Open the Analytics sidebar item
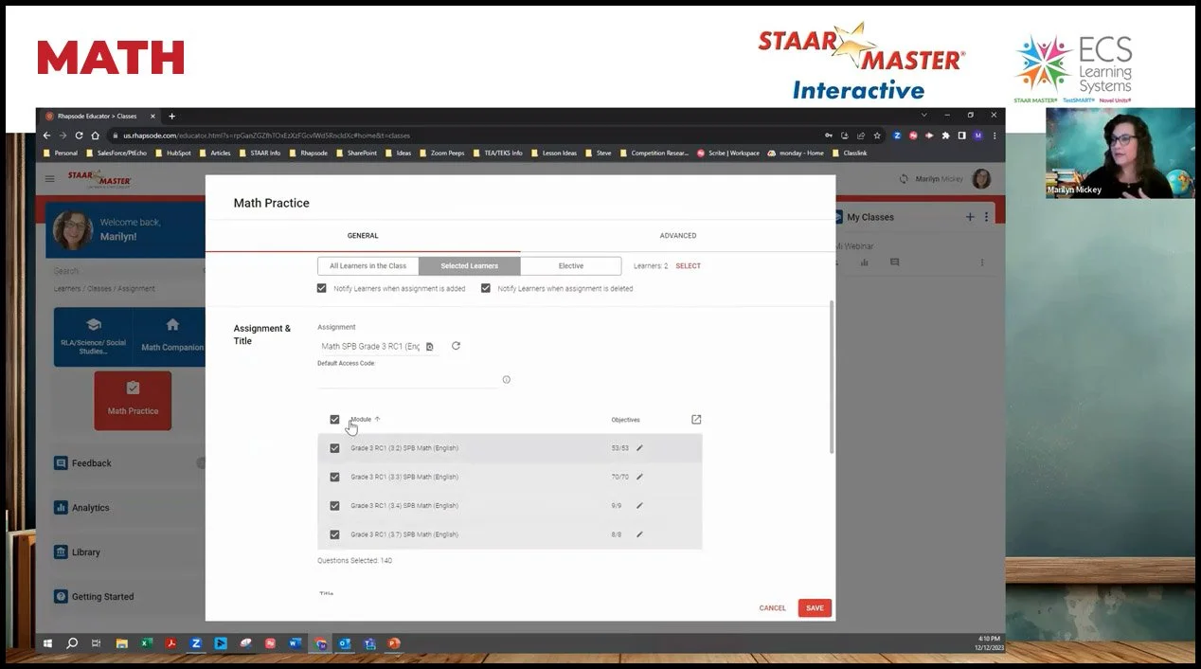1201x669 pixels. (83, 507)
